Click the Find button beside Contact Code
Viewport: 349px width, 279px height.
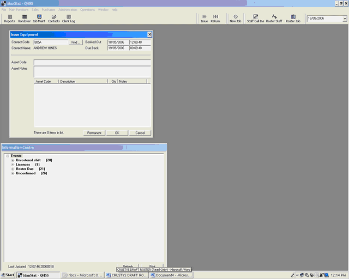click(76, 42)
